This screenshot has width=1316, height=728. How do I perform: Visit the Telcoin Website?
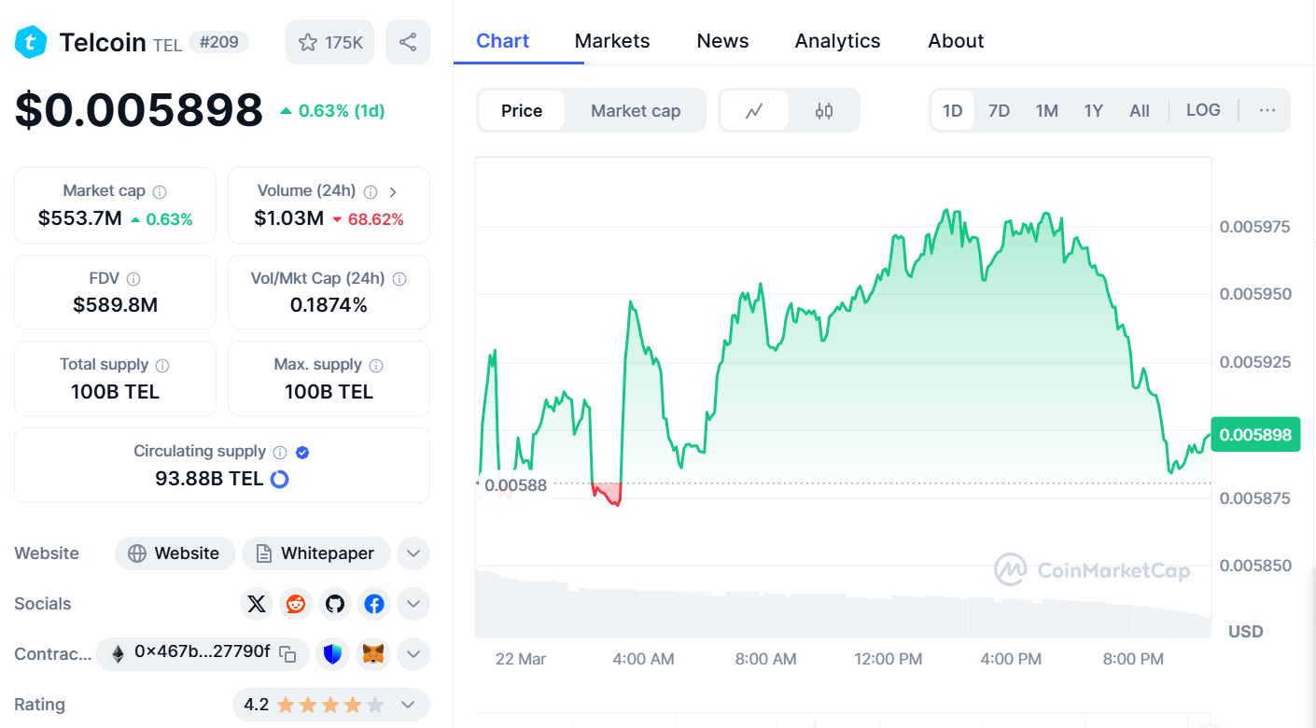coord(175,553)
